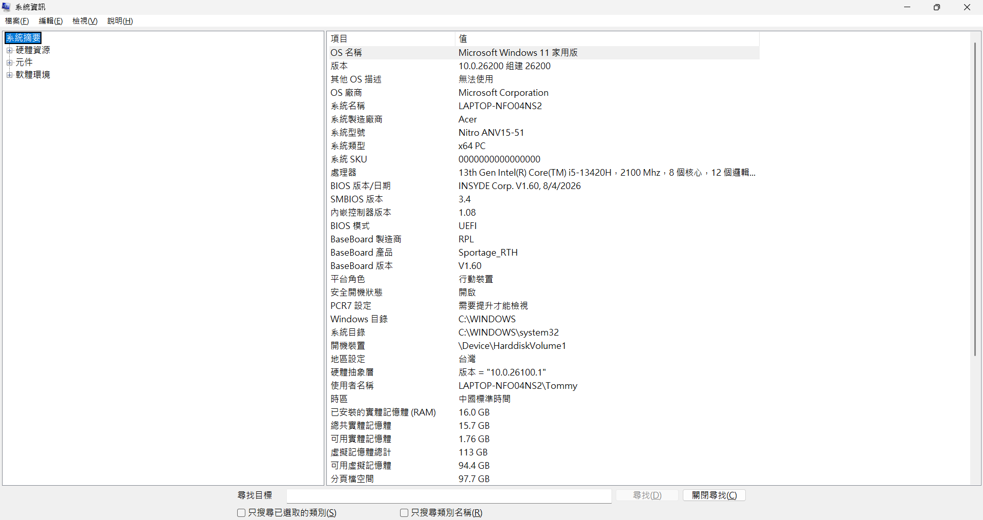The height and width of the screenshot is (520, 983).
Task: Check 只搜尋類別名稱(R) checkbox
Action: (x=404, y=513)
